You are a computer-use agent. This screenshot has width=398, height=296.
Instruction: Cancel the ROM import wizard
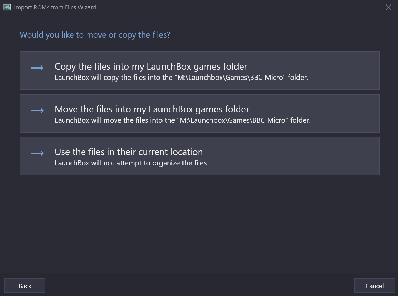tap(374, 286)
